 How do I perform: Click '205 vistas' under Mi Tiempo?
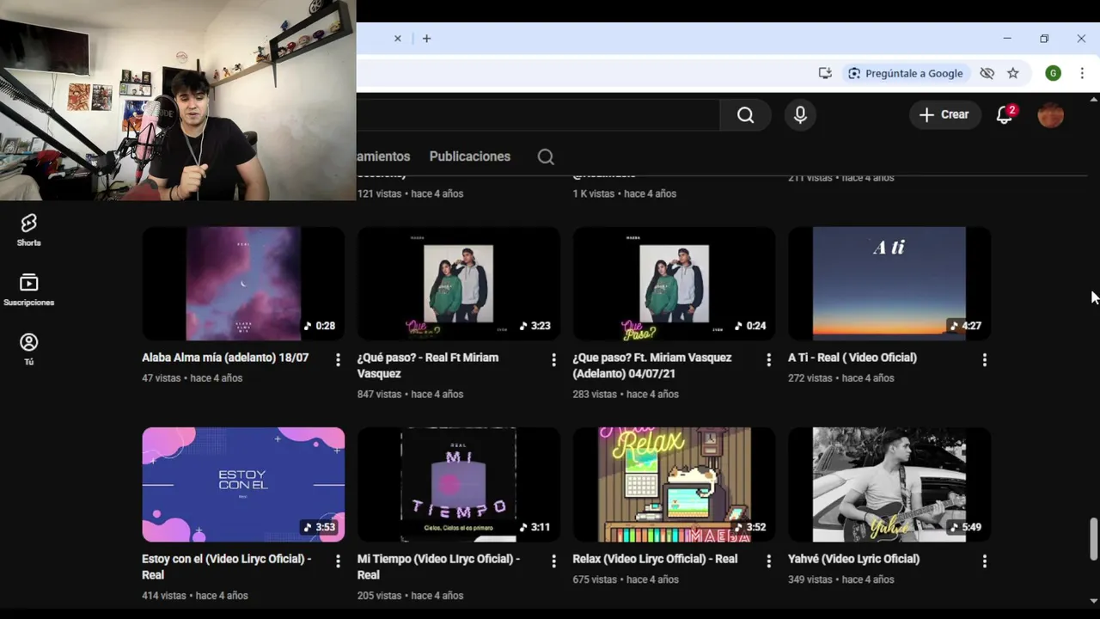click(379, 596)
